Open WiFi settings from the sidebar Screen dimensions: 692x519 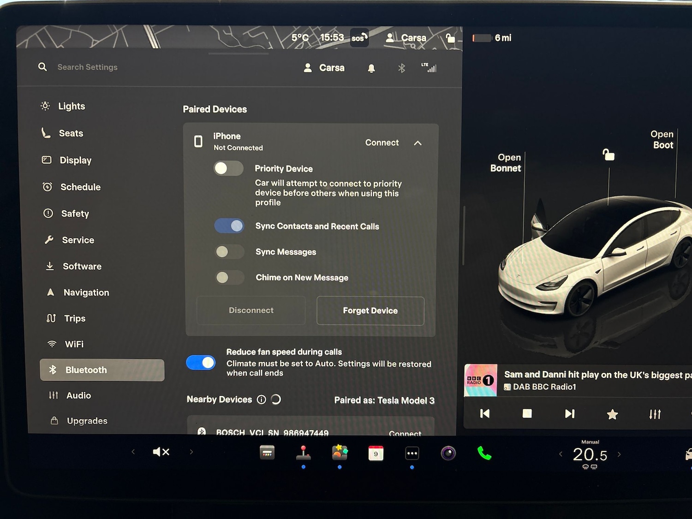(74, 344)
